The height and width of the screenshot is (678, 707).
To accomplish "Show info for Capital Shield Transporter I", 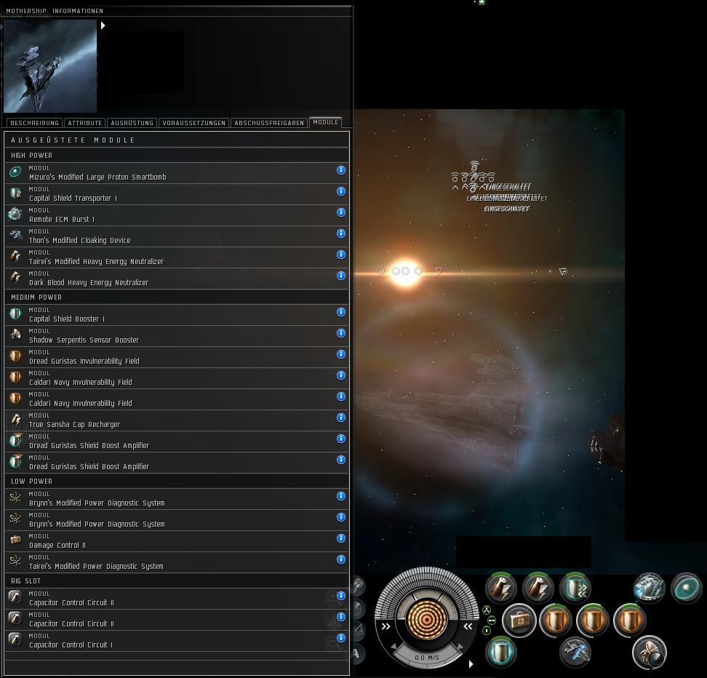I will click(x=341, y=191).
